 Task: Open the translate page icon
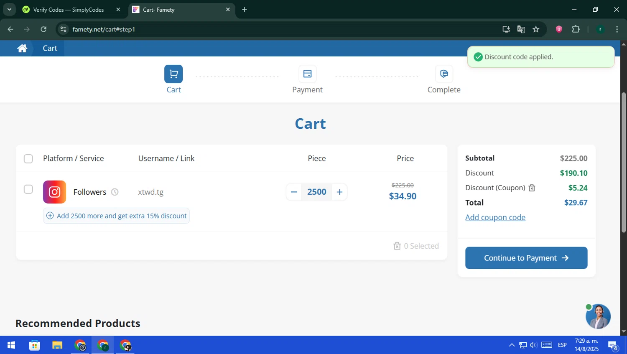(x=521, y=29)
